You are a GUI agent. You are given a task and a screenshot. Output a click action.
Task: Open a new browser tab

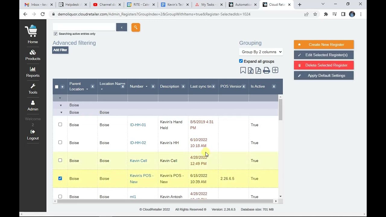pyautogui.click(x=299, y=5)
